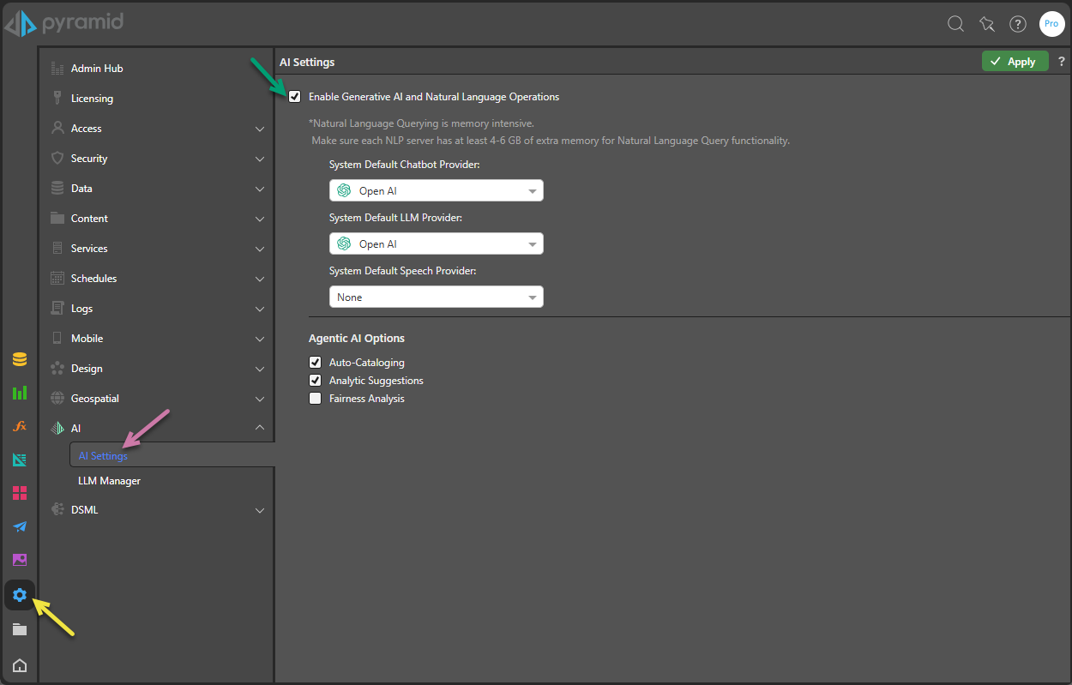Open the help question mark icon
This screenshot has width=1072, height=685.
click(x=1017, y=24)
